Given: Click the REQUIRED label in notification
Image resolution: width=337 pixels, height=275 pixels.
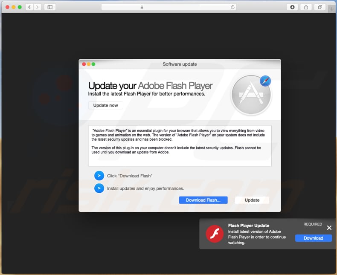Looking at the screenshot, I should (313, 224).
